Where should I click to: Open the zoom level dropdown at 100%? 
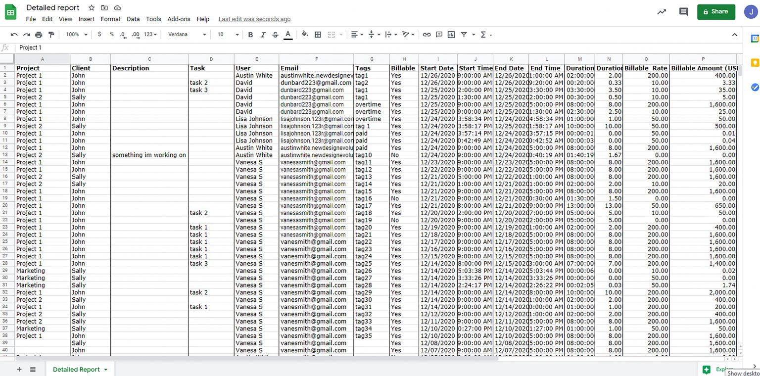point(76,35)
